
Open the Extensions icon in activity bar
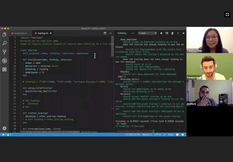(x=4, y=69)
